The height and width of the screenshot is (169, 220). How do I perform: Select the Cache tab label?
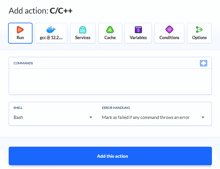(x=110, y=37)
